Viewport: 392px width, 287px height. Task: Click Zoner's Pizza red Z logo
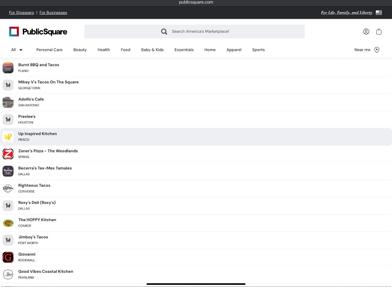[x=8, y=154]
